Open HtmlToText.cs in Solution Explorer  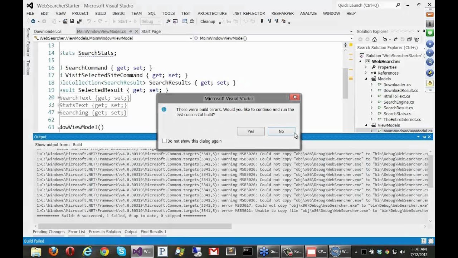coord(397,96)
